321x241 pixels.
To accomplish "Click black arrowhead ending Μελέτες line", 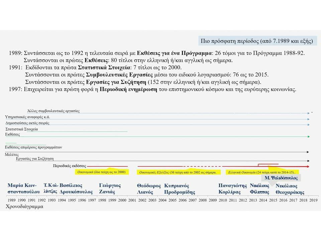I will pos(308,152).
